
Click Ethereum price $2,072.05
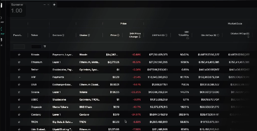point(113,62)
